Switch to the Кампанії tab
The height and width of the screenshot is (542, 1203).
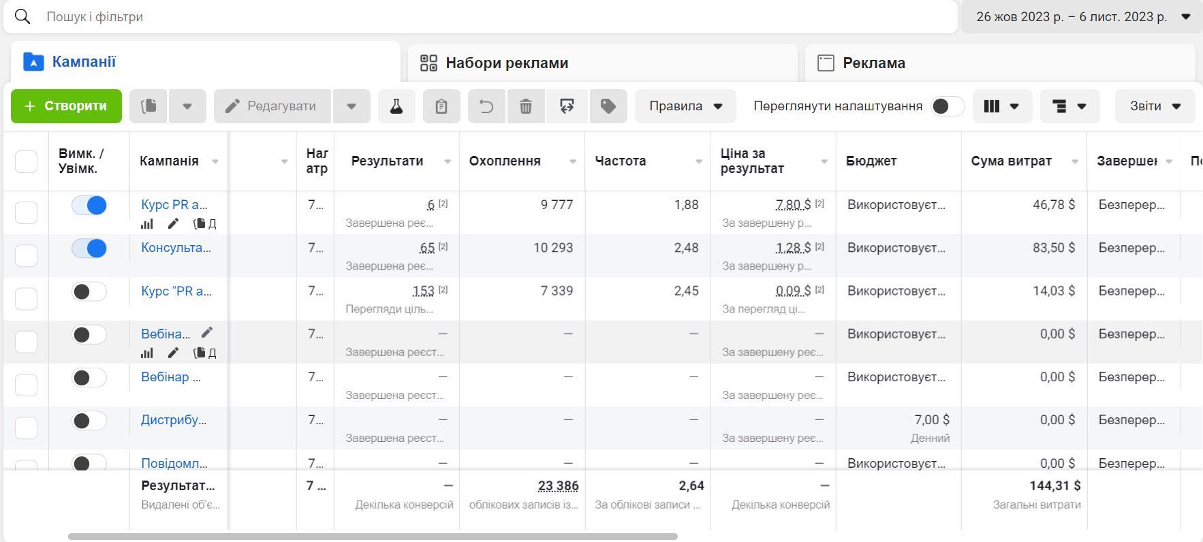pyautogui.click(x=205, y=62)
